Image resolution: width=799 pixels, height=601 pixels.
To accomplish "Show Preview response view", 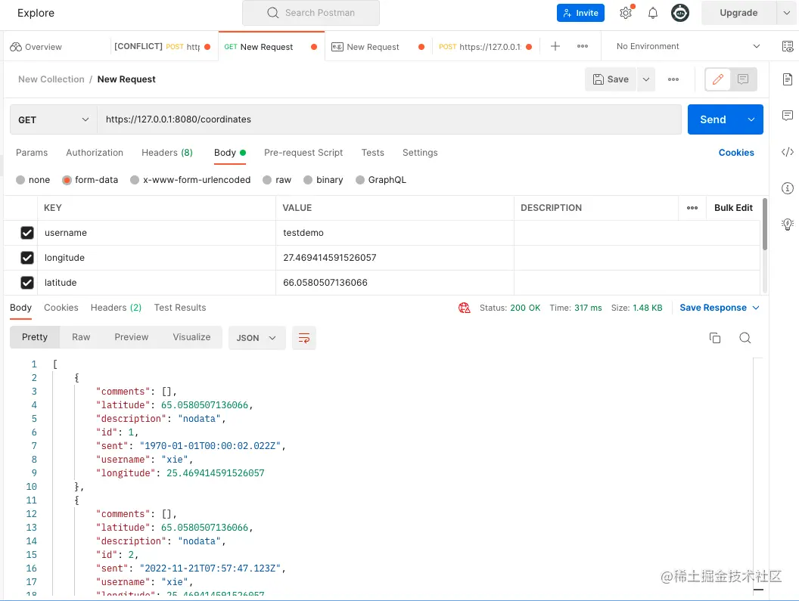I will pyautogui.click(x=132, y=337).
